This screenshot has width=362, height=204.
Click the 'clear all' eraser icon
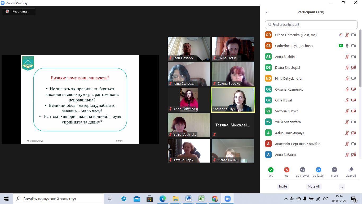(351, 170)
